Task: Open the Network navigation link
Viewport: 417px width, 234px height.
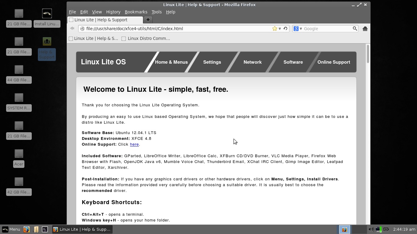Action: [252, 62]
